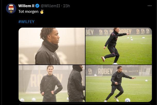Click the blue verified badge
Image resolution: width=157 pixels, height=105 pixels.
coord(37,6)
